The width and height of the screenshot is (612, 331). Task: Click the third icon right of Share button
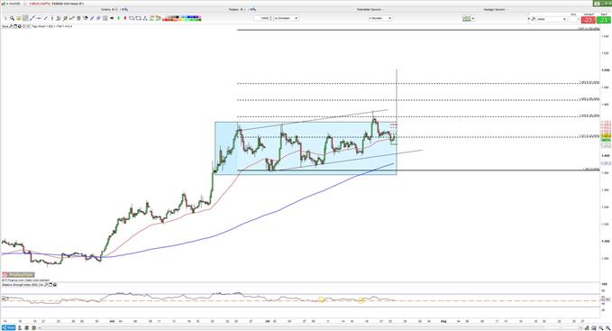(34, 327)
